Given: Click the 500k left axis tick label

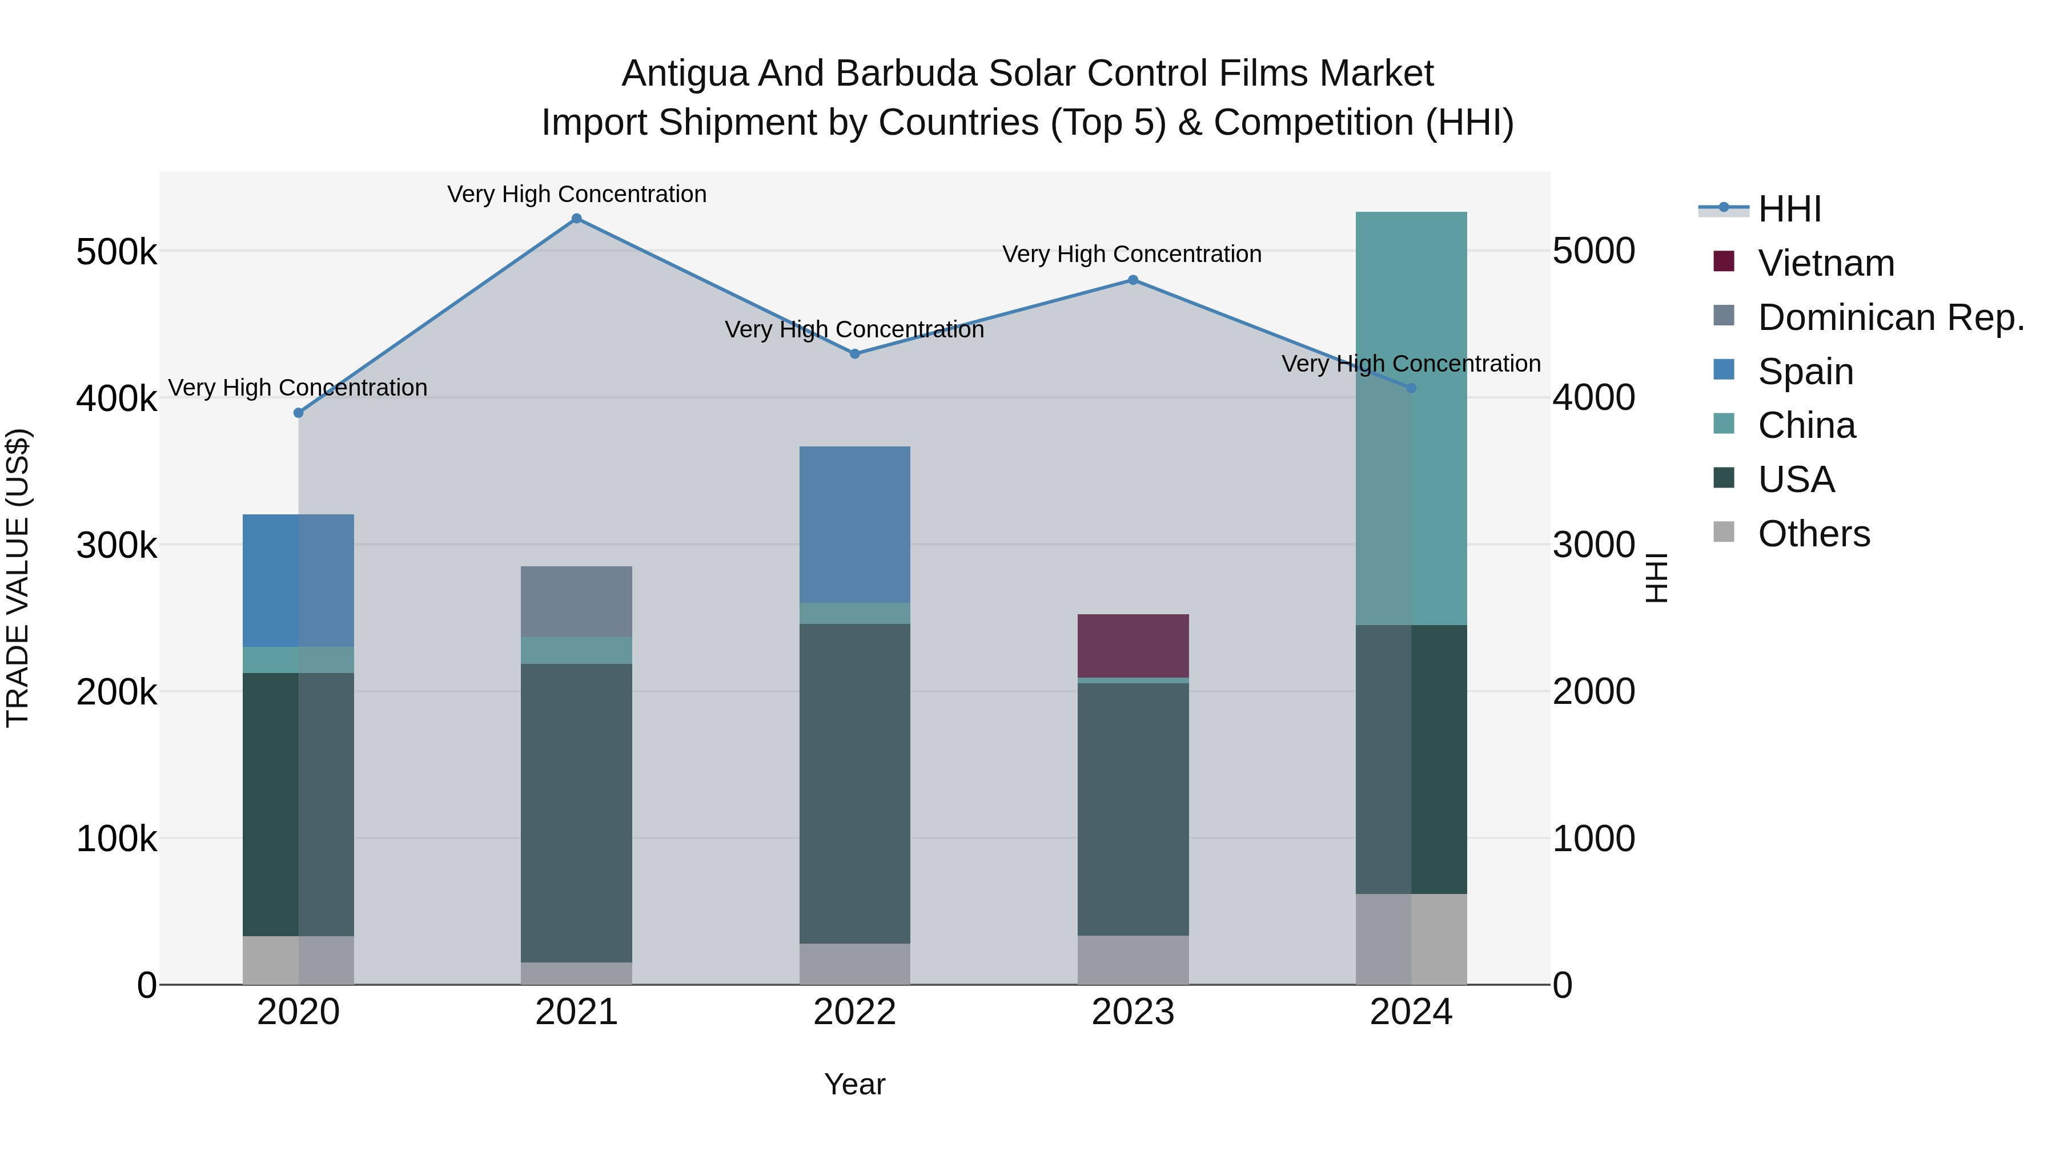Looking at the screenshot, I should pos(117,252).
